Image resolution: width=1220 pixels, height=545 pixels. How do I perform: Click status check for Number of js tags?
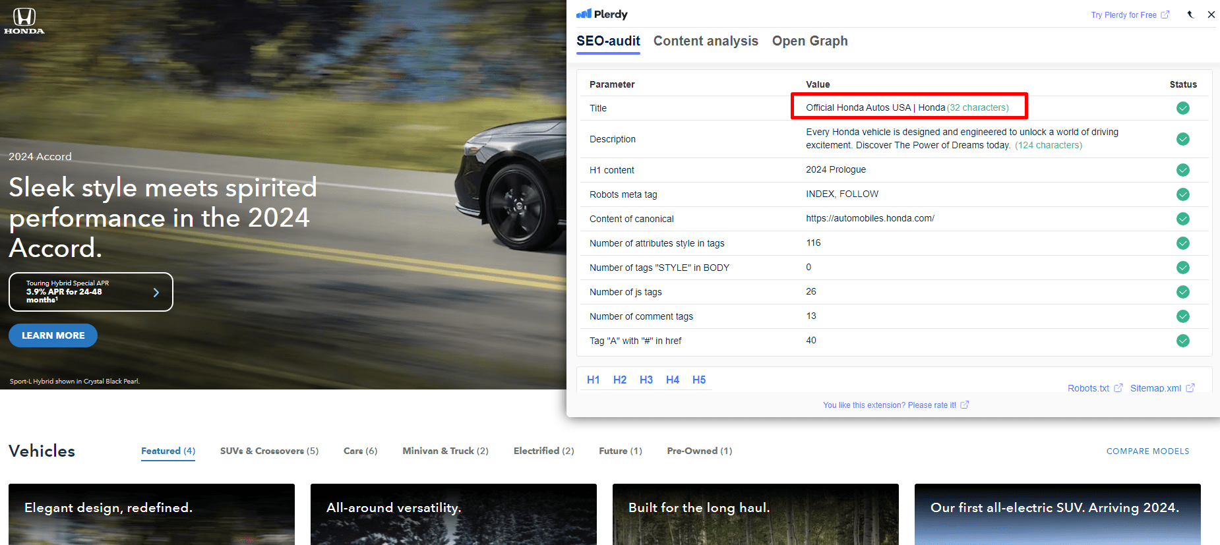pyautogui.click(x=1183, y=292)
